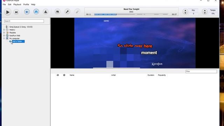Focus the Search box in sidebar
Viewport: 224px width, 126px height.
24,21
